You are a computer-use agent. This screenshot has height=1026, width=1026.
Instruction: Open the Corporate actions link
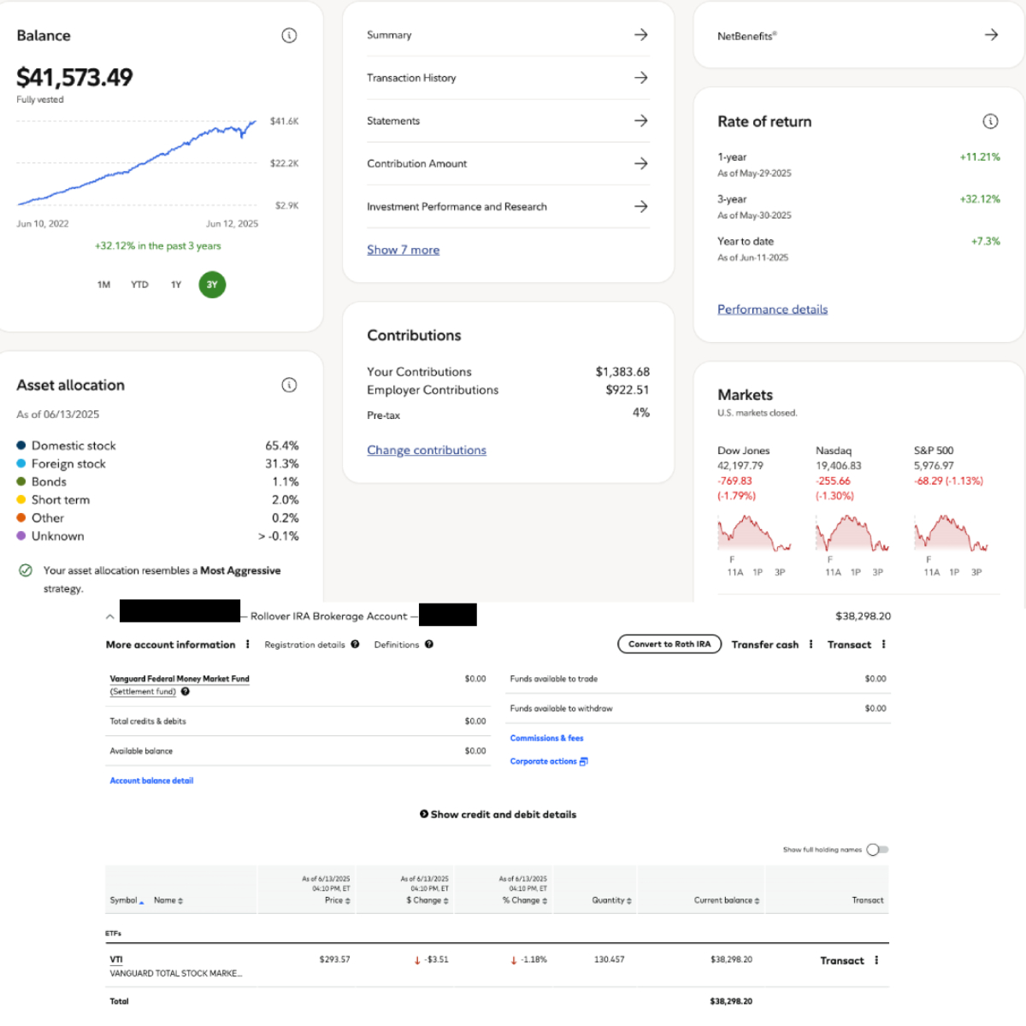543,761
